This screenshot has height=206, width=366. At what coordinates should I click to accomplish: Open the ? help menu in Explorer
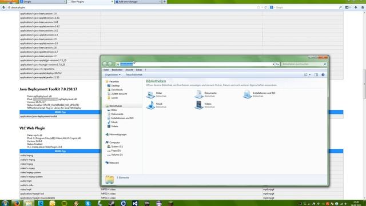(145, 70)
